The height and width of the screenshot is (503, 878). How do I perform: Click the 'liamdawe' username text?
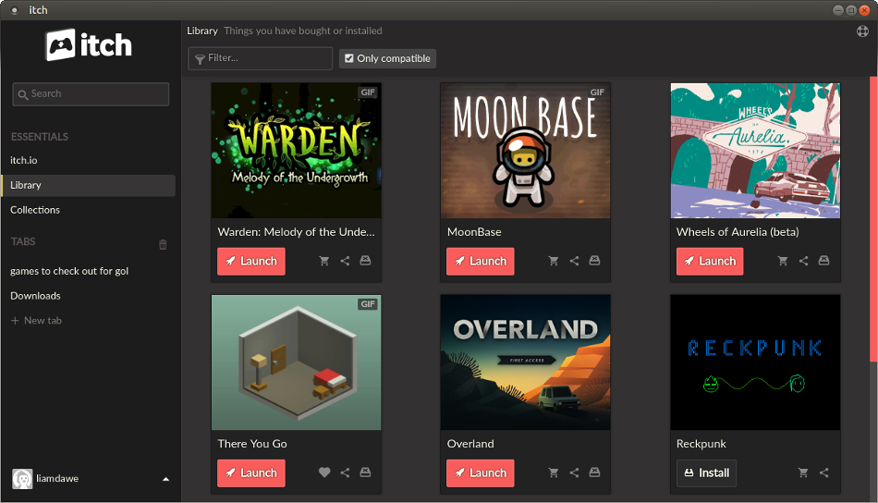(57, 479)
